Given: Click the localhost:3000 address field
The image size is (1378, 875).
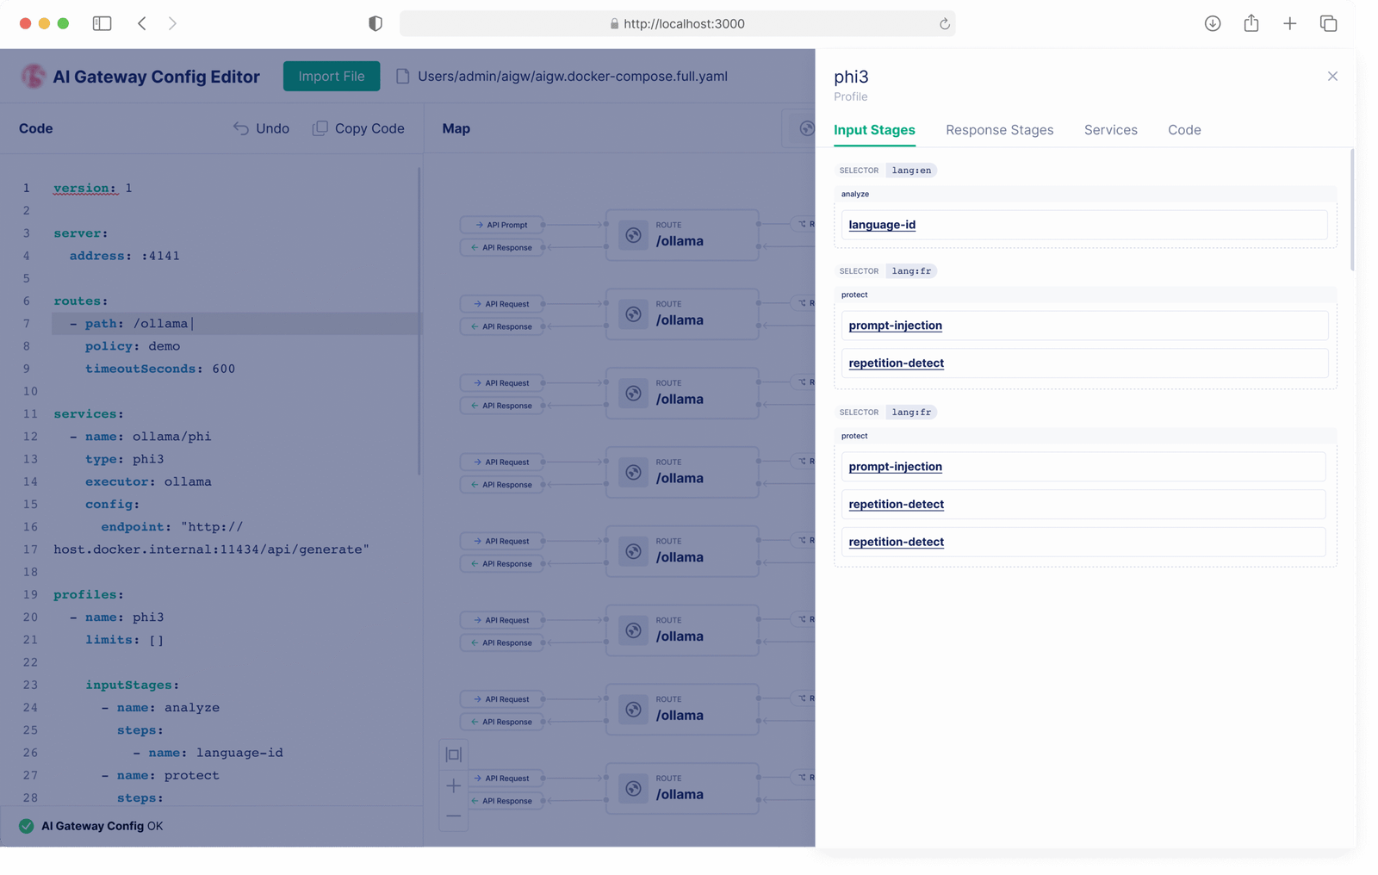Looking at the screenshot, I should (x=678, y=24).
